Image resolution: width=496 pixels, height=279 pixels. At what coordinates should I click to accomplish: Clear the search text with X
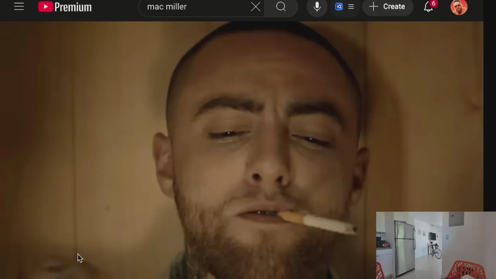click(256, 7)
